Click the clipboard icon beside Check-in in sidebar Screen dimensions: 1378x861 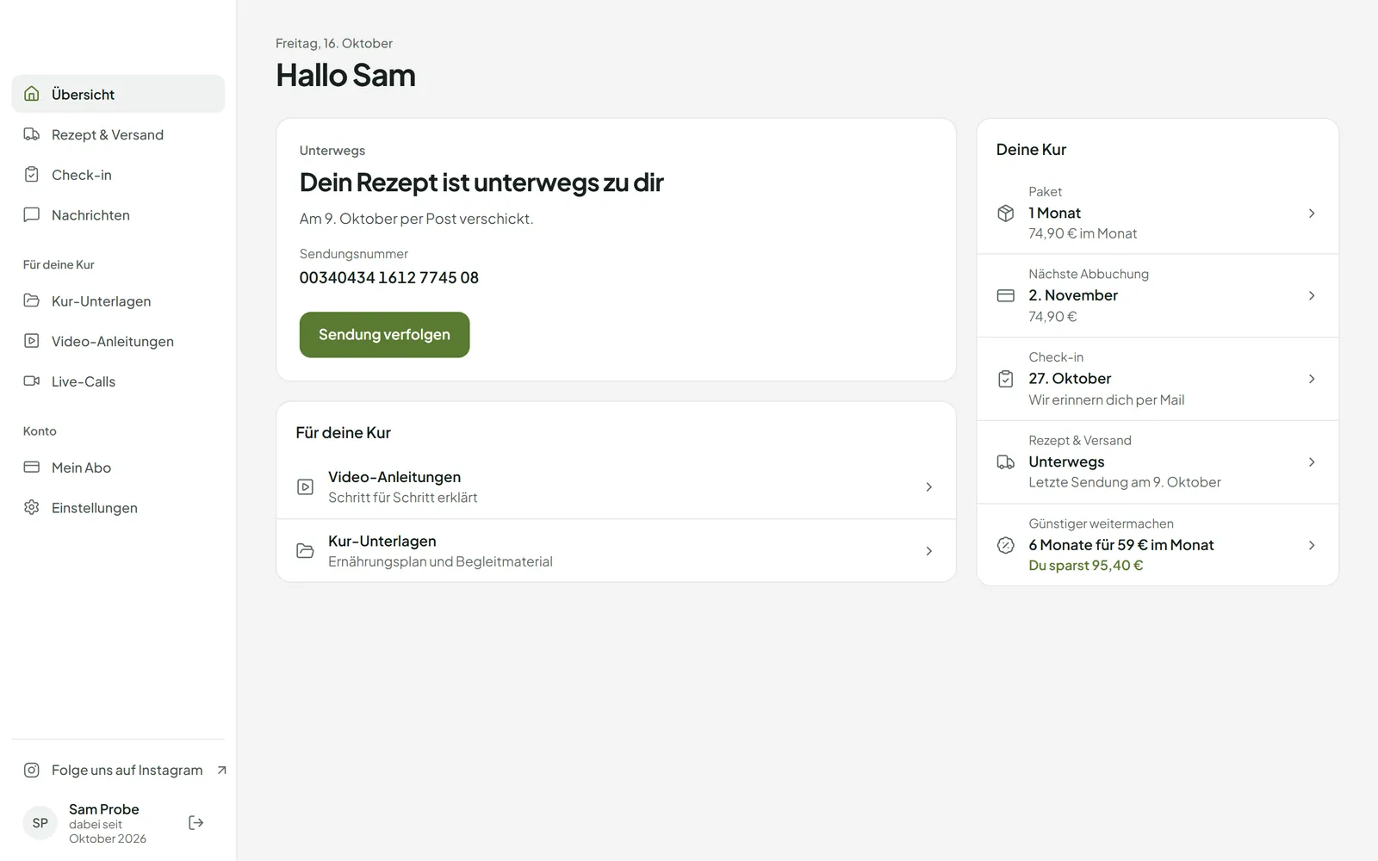pos(32,175)
